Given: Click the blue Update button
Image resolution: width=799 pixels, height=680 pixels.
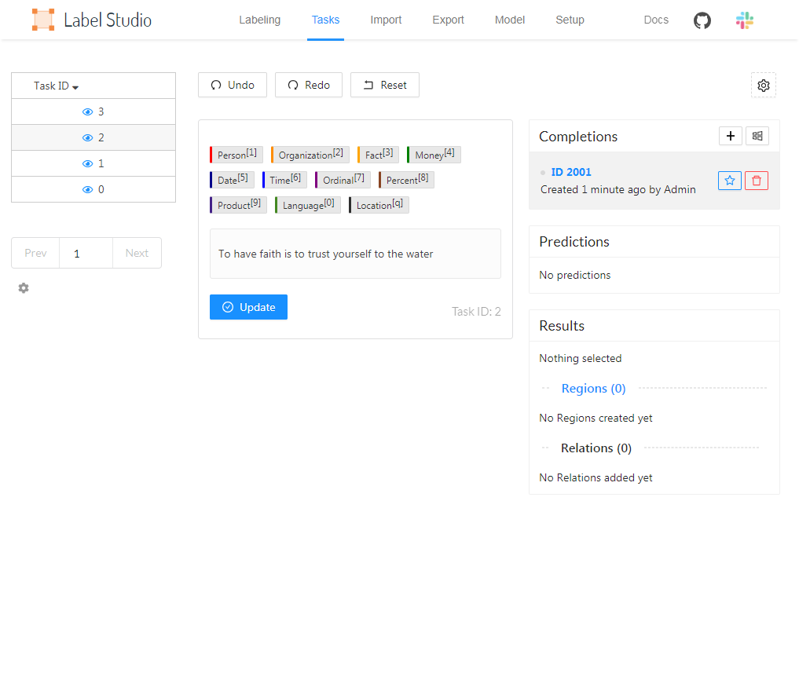Looking at the screenshot, I should click(x=249, y=307).
